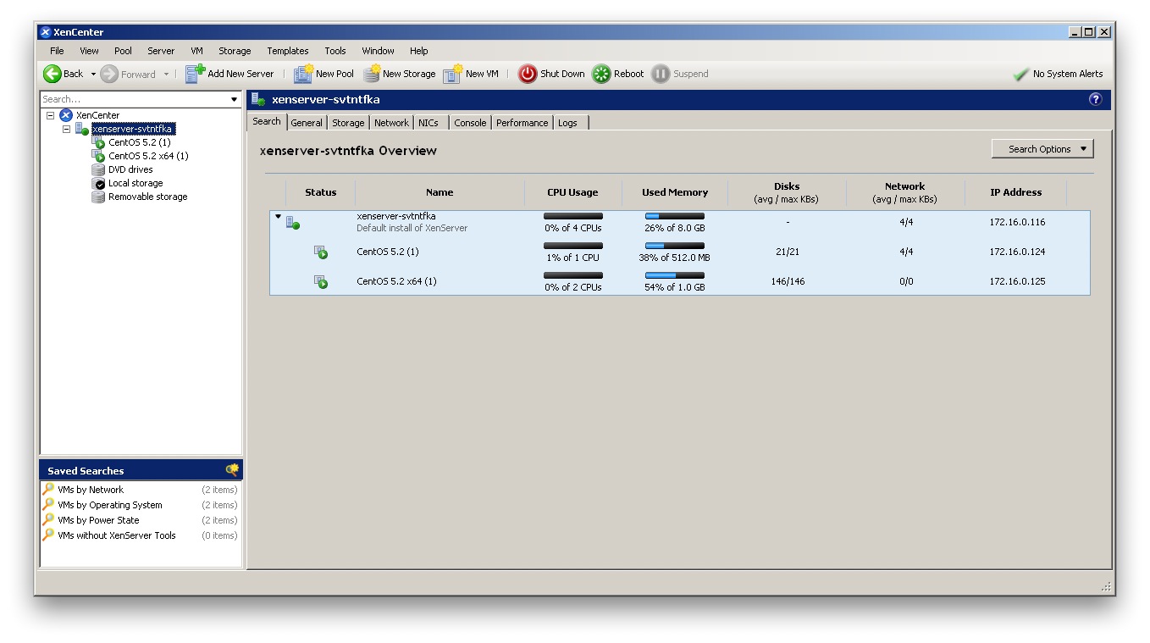Click the DVD drives storage icon
Image resolution: width=1150 pixels, height=643 pixels.
[98, 169]
